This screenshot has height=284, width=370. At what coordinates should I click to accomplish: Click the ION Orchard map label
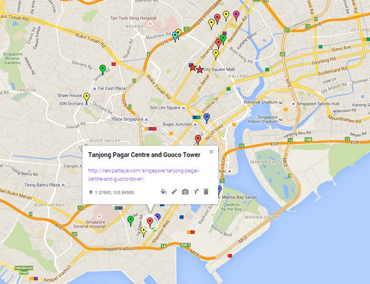tap(71, 104)
